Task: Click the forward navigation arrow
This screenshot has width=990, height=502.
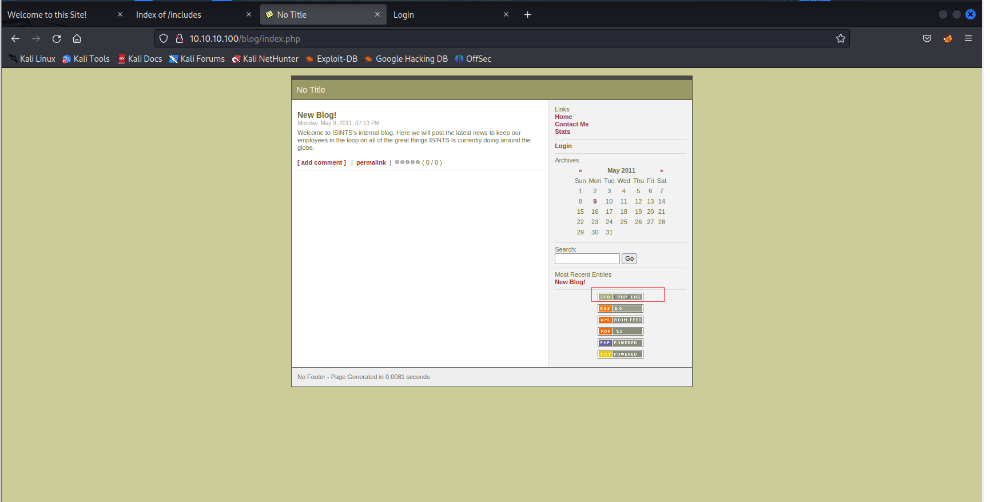Action: 36,39
